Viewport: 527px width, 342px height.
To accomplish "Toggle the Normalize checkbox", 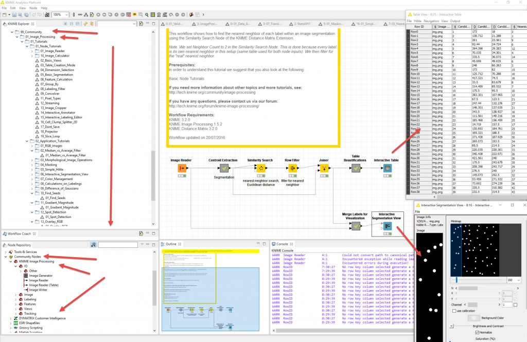I will (x=478, y=332).
